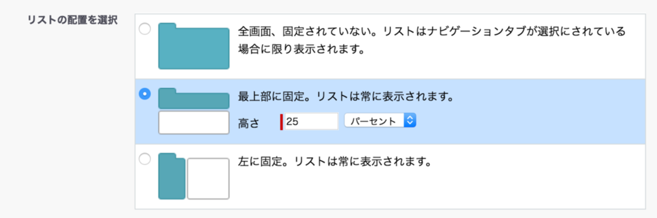Click the blue arrows on the パーセント selector
The height and width of the screenshot is (218, 657).
click(x=410, y=121)
